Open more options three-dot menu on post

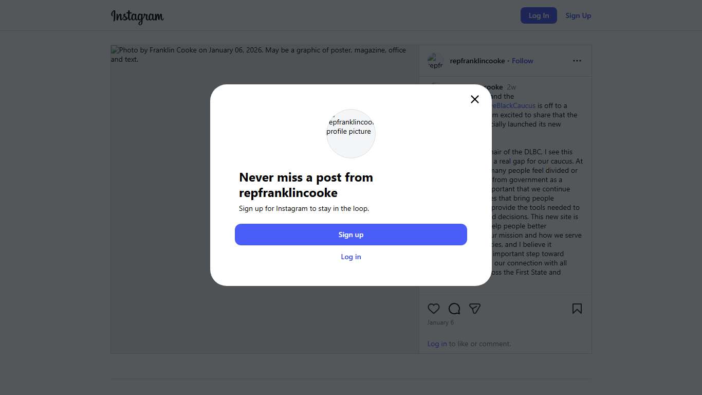pos(577,61)
